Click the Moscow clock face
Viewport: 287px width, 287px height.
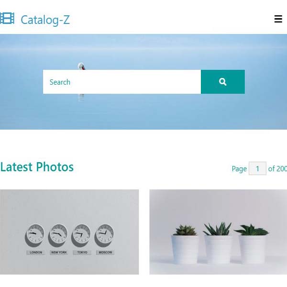[105, 233]
